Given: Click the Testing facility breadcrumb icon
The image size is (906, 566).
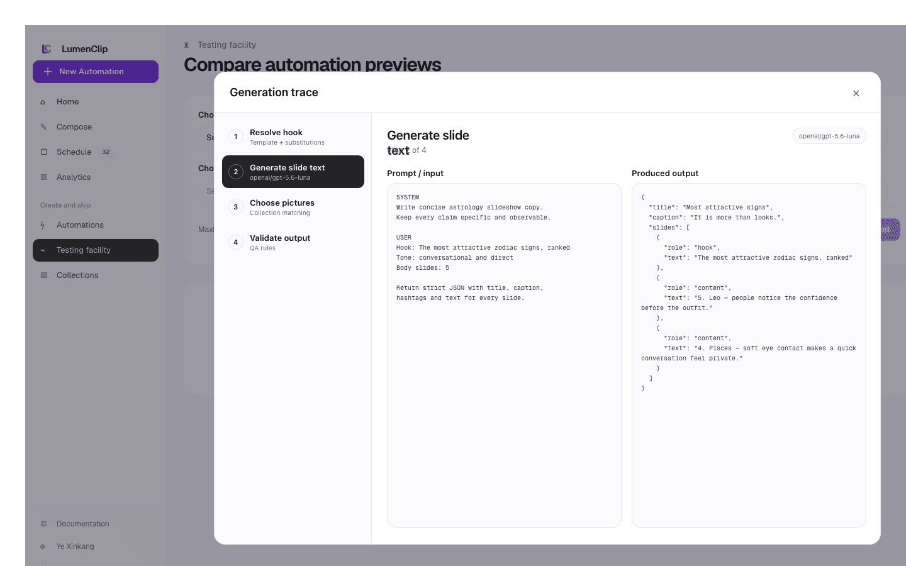Looking at the screenshot, I should (x=186, y=45).
